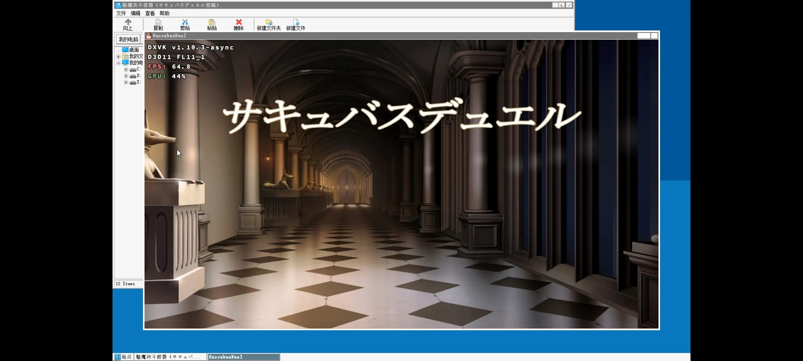The image size is (803, 361).
Task: Select the C: drive icon in tree
Action: click(133, 70)
